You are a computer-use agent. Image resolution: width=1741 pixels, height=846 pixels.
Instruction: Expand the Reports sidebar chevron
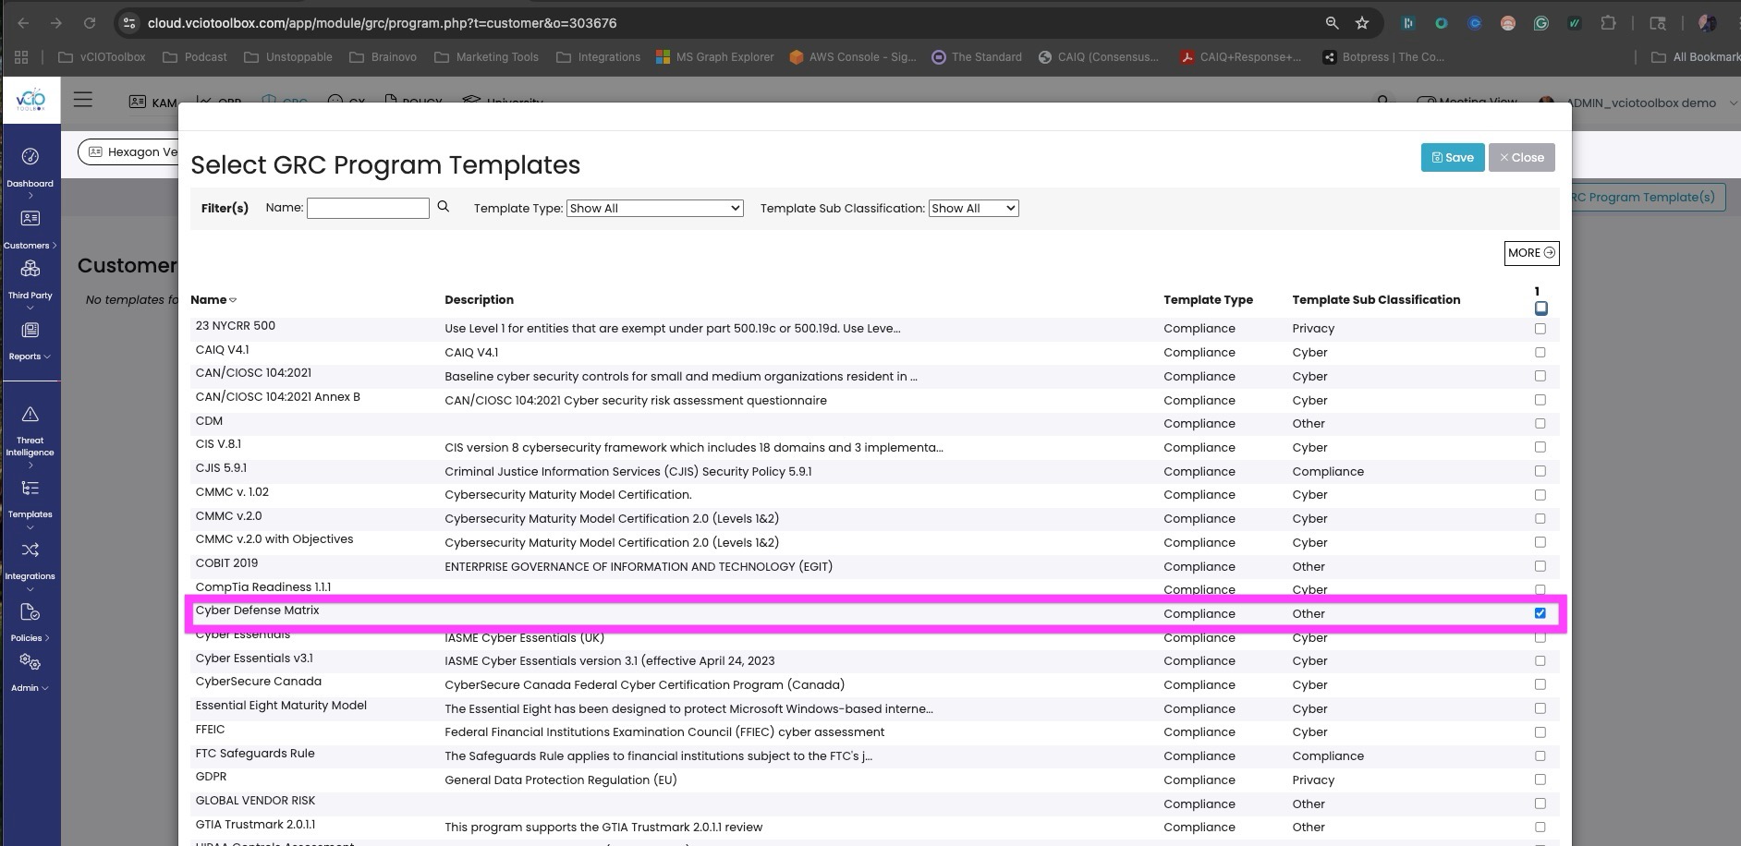coord(47,357)
